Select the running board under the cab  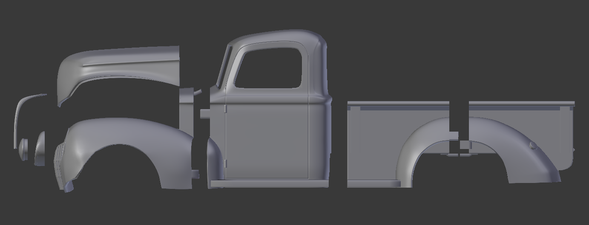(x=270, y=183)
